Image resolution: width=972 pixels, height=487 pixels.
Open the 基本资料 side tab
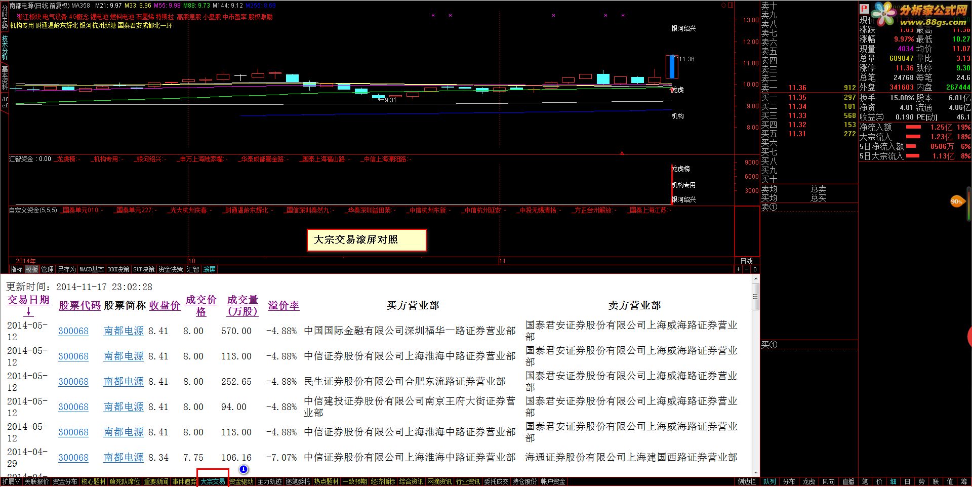(x=5, y=77)
